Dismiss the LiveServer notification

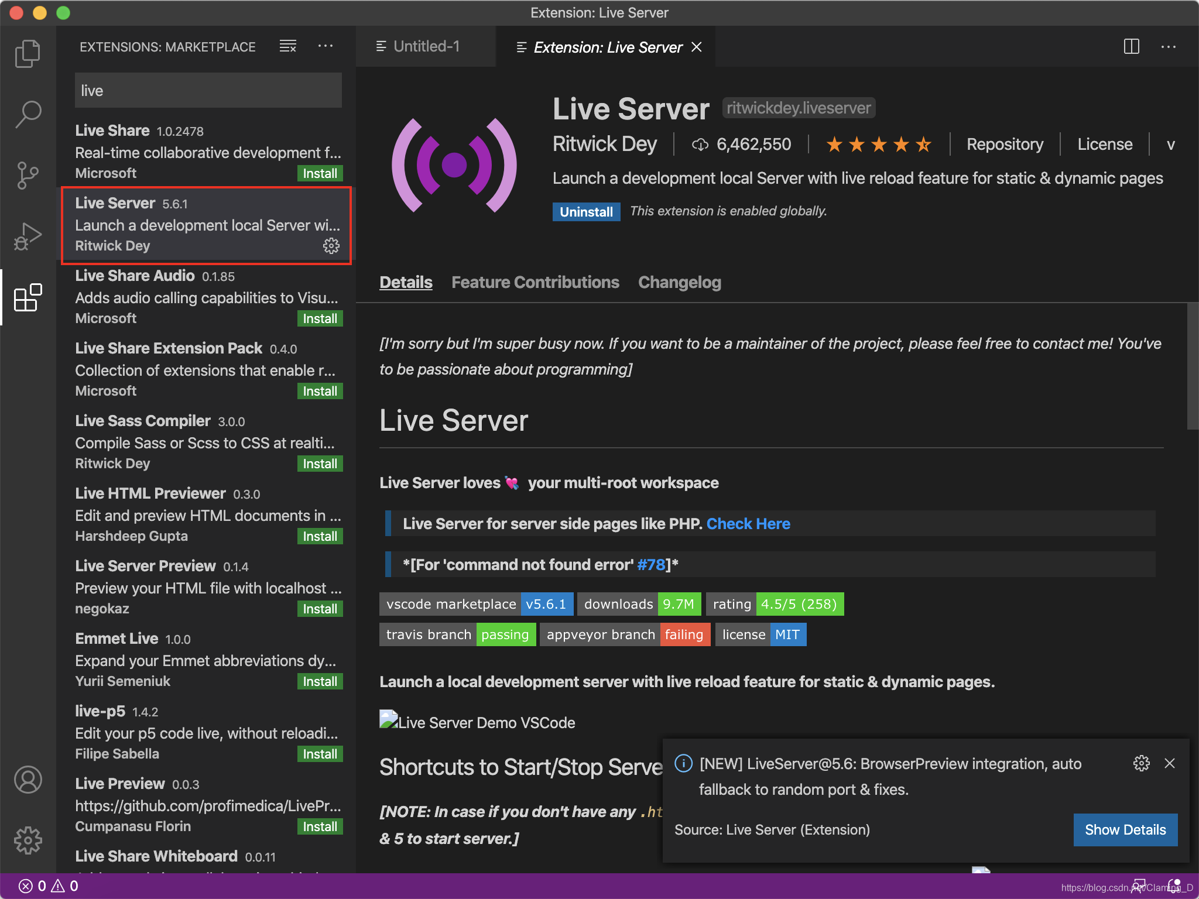pyautogui.click(x=1169, y=763)
